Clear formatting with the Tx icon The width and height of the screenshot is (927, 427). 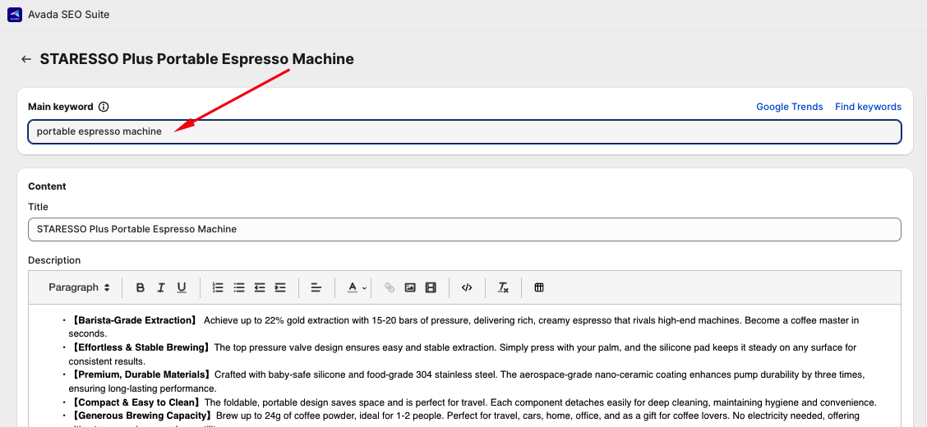tap(504, 287)
